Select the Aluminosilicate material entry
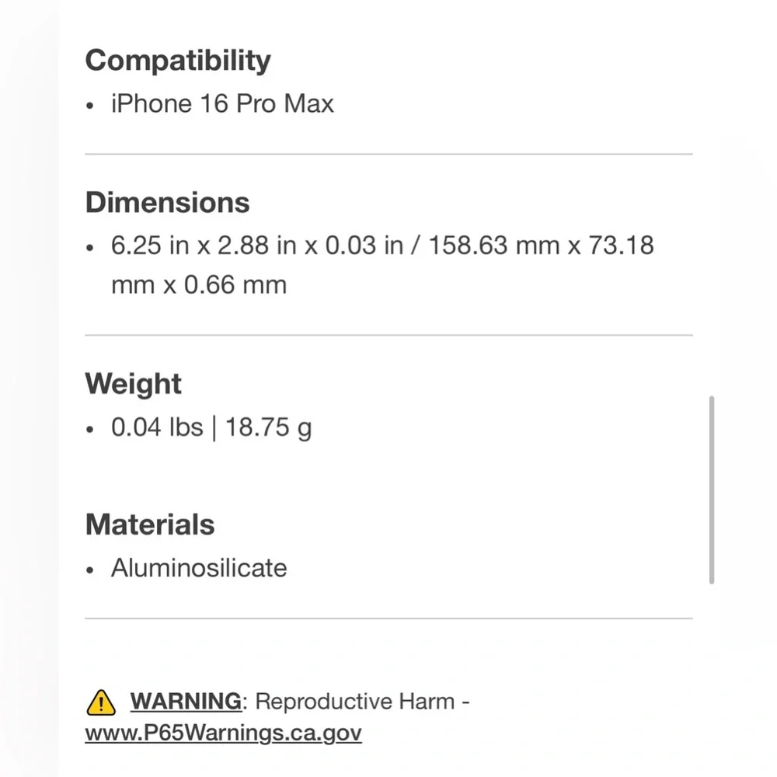Image resolution: width=777 pixels, height=777 pixels. (199, 568)
